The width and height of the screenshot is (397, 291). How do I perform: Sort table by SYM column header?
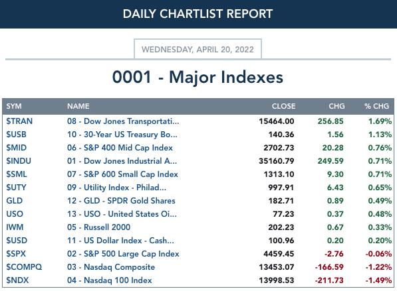14,106
